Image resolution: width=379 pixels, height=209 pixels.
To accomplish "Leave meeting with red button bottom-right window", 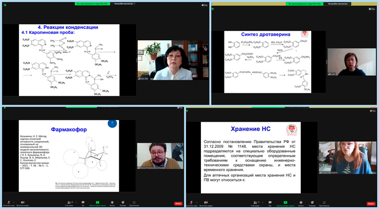I will (x=371, y=204).
